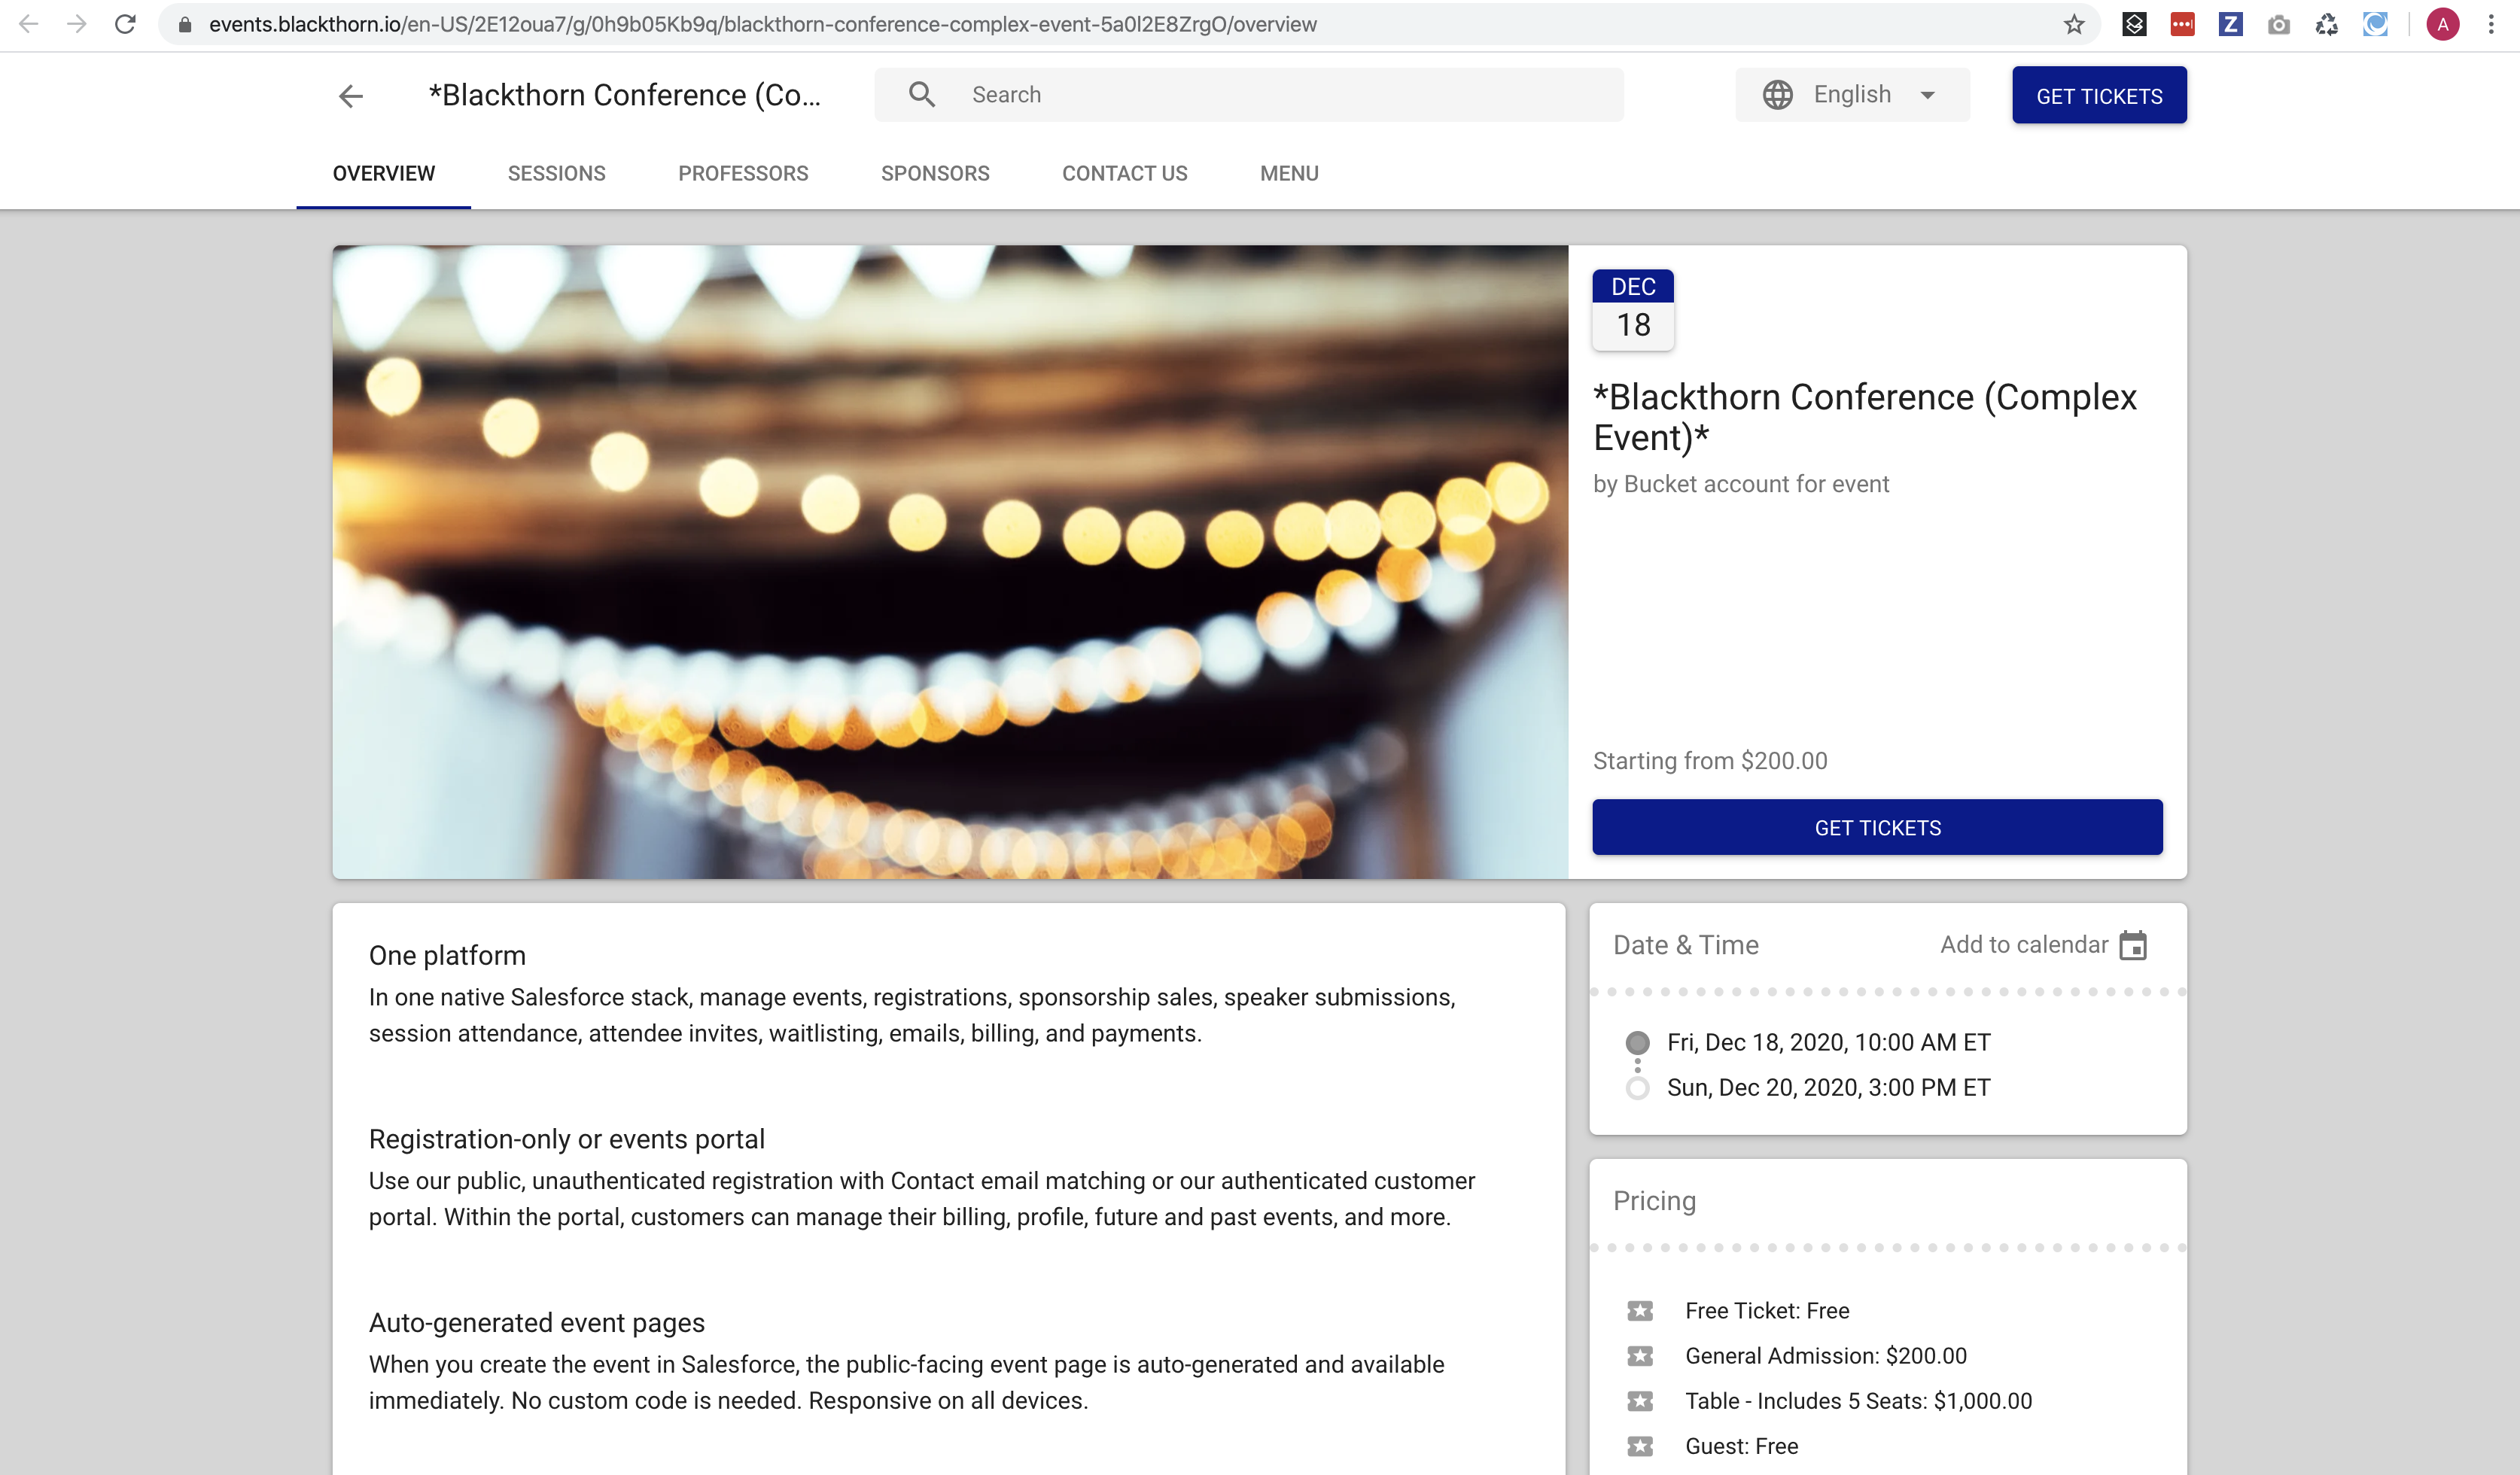This screenshot has width=2520, height=1475.
Task: Click the Free Ticket: Free text
Action: [1767, 1311]
